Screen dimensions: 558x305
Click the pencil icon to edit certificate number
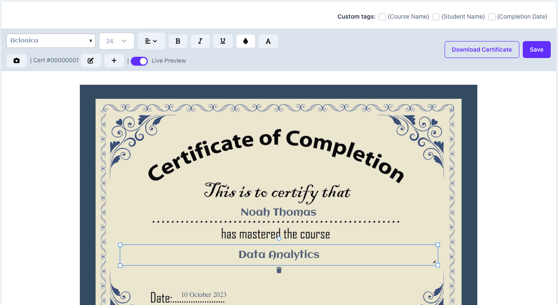(90, 60)
